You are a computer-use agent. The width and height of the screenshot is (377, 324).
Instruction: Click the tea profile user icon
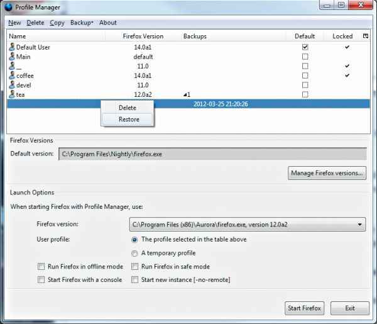[x=12, y=94]
